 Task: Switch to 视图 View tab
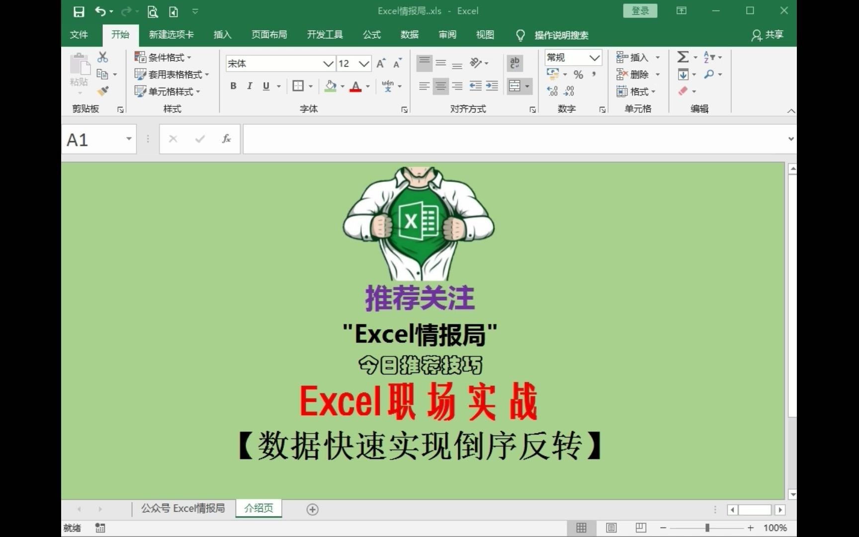click(x=485, y=34)
